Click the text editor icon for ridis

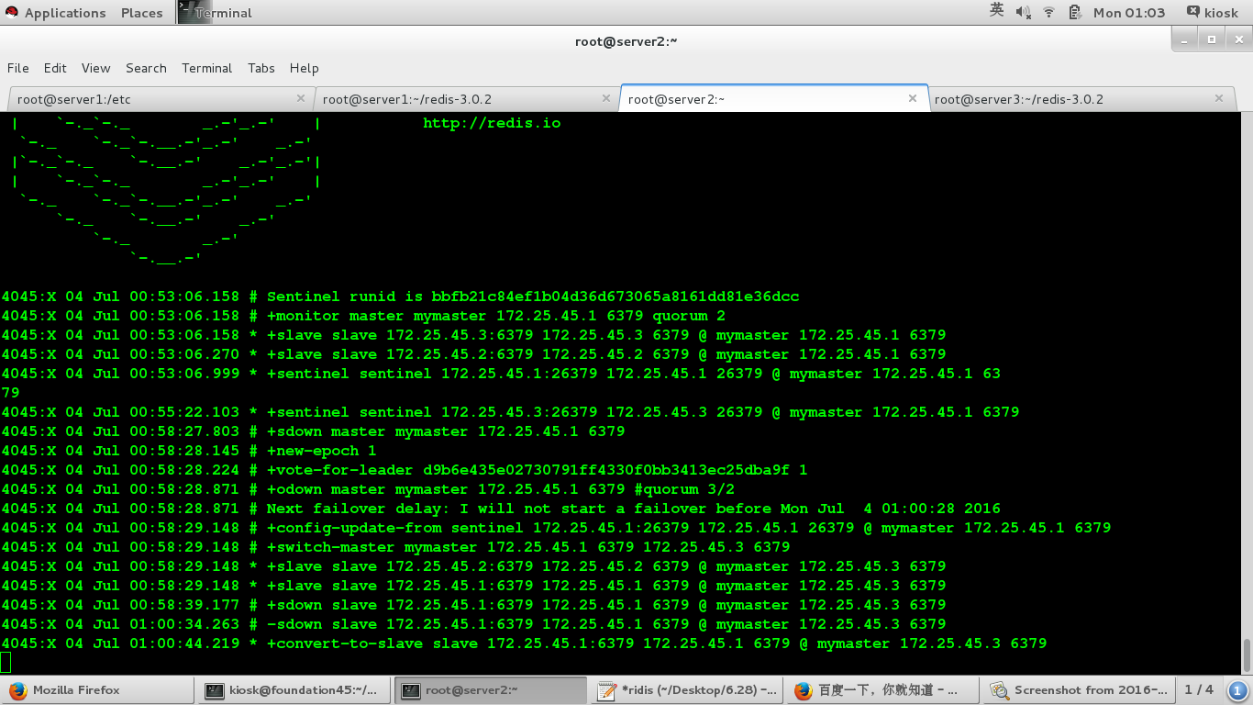[x=605, y=690]
